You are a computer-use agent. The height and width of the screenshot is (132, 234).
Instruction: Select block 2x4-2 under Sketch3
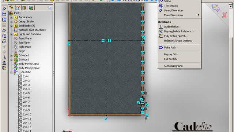click(26, 81)
